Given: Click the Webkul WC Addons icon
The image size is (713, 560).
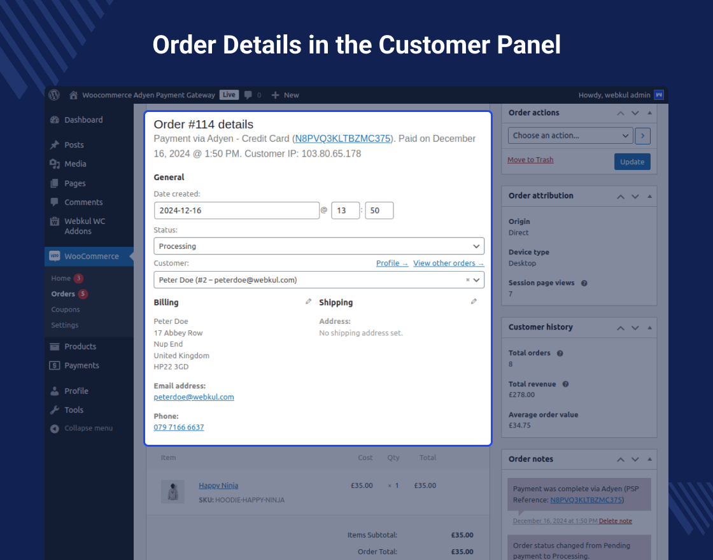Looking at the screenshot, I should click(x=55, y=221).
